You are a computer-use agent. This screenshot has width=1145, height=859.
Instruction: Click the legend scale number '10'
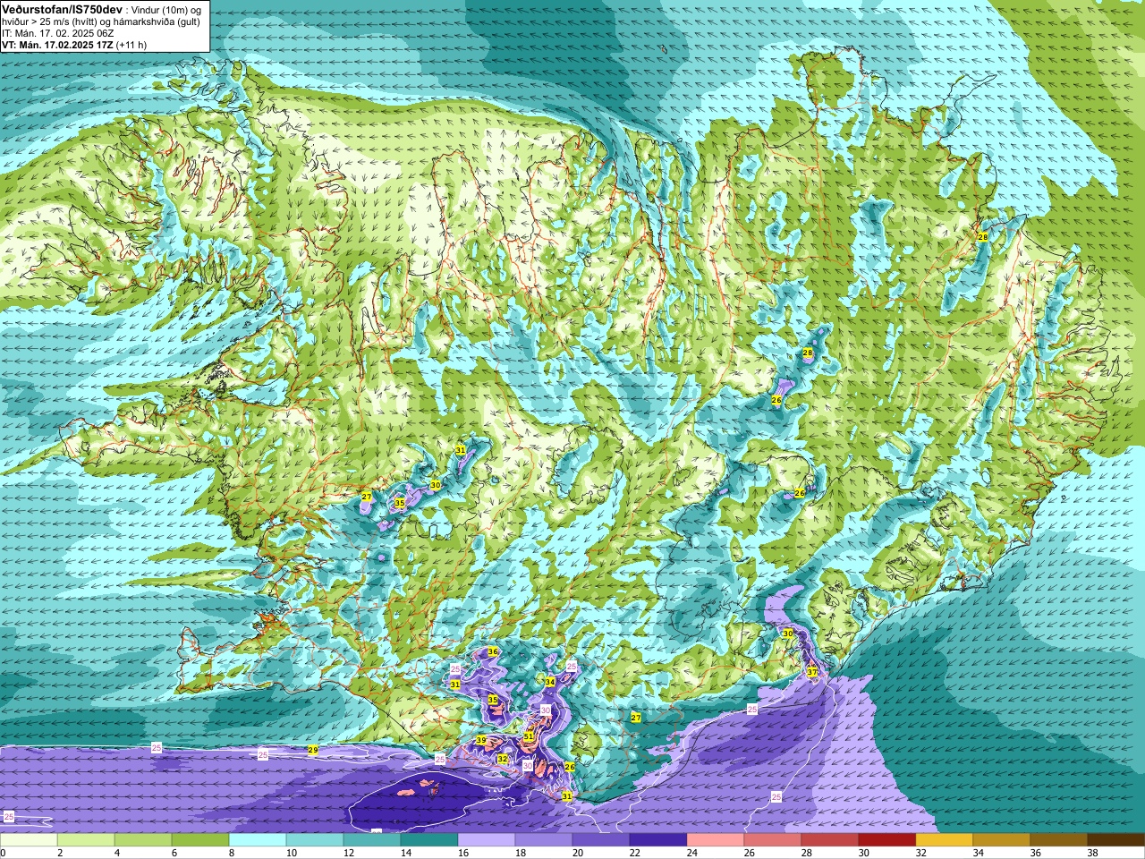click(x=292, y=854)
